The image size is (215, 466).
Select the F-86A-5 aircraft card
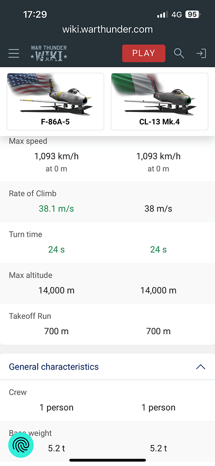tap(55, 102)
